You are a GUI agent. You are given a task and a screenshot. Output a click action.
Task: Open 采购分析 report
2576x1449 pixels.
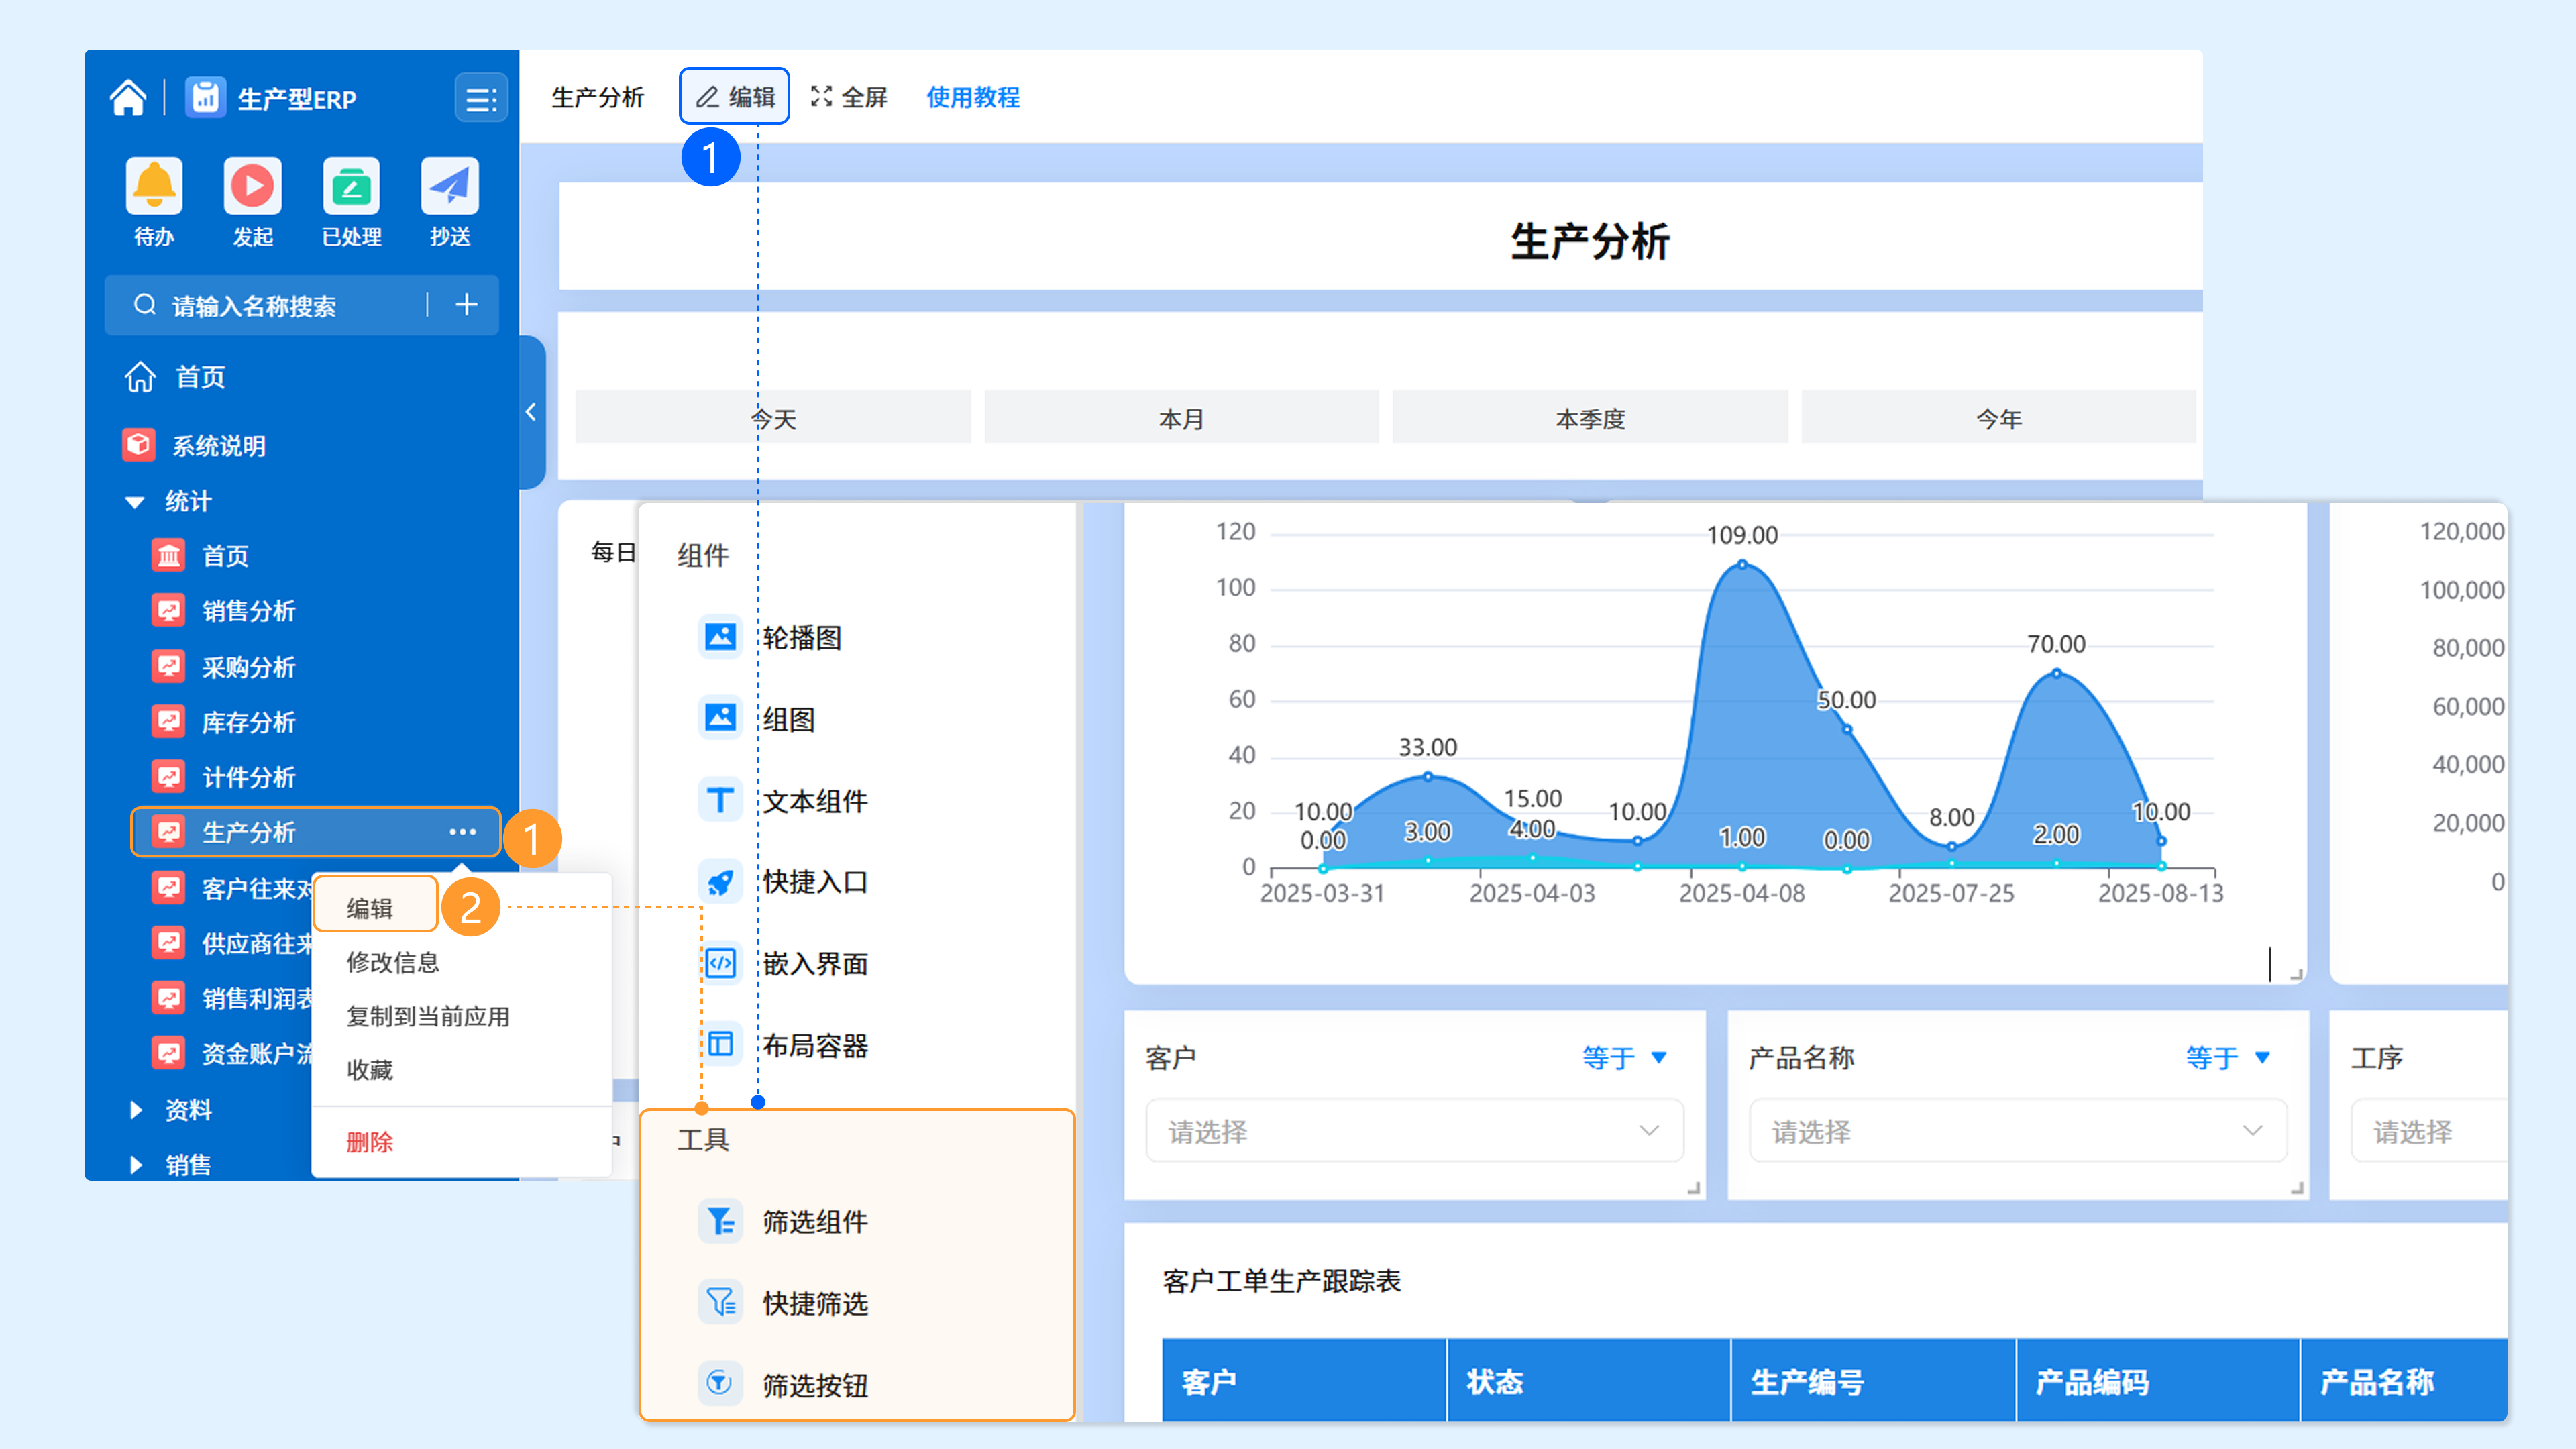click(x=224, y=667)
